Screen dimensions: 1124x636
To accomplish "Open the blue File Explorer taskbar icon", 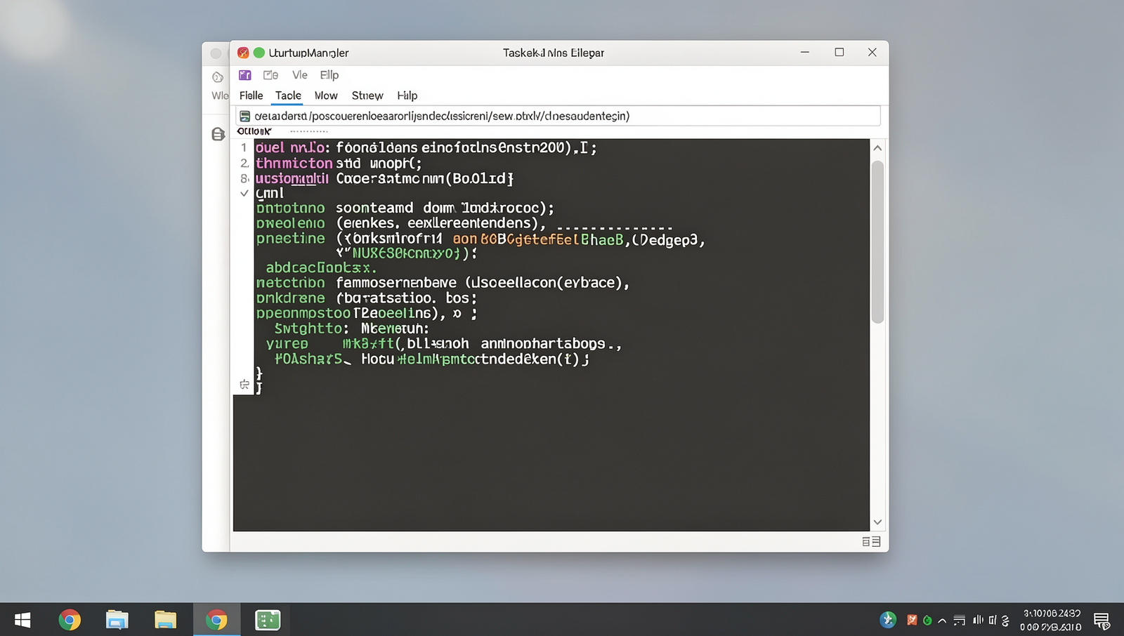I will [x=117, y=620].
